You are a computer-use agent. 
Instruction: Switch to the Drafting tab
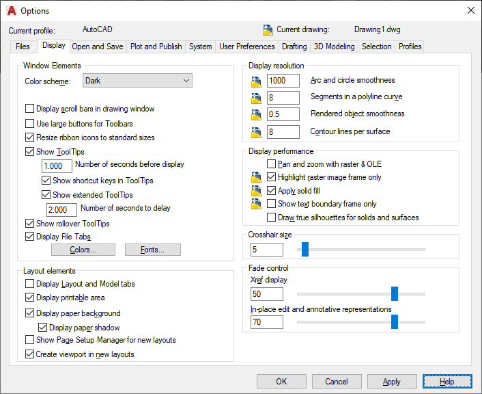(294, 47)
